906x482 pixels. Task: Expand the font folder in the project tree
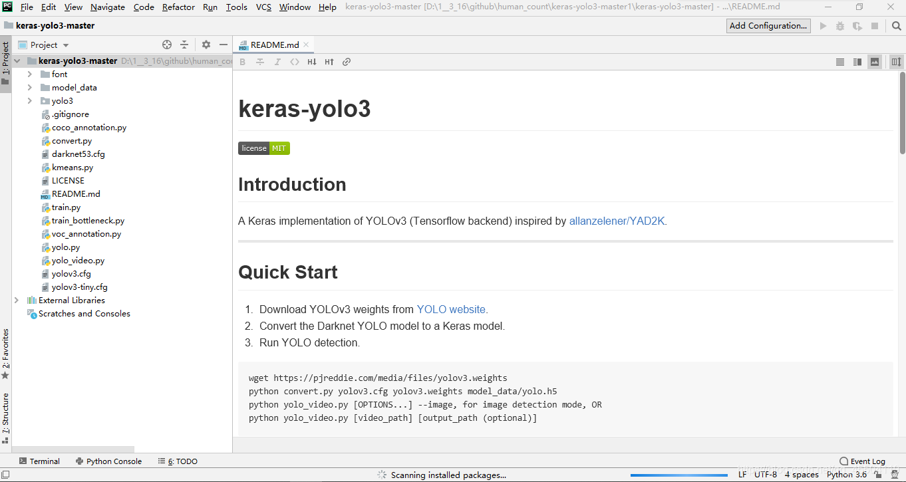click(x=29, y=74)
